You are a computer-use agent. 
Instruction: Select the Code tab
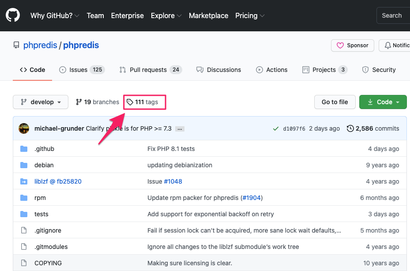[x=32, y=70]
